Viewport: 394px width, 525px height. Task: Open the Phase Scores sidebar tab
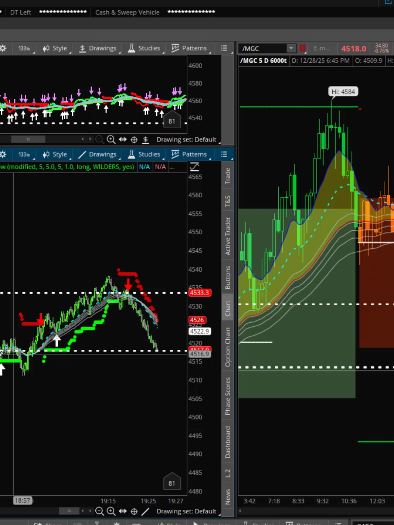coord(228,396)
